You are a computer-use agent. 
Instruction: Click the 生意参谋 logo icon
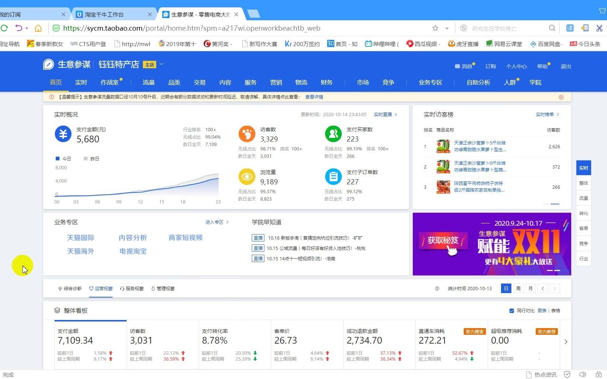(48, 64)
